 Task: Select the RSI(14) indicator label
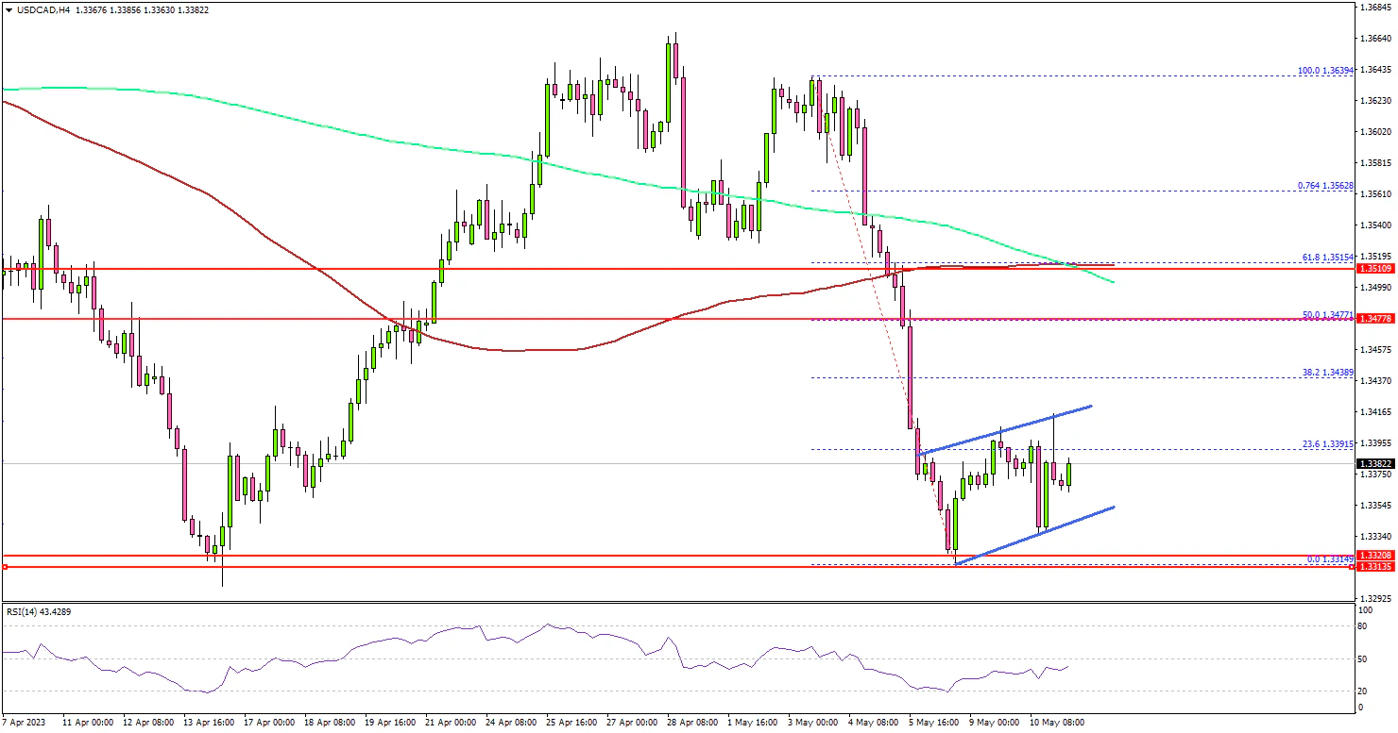coord(37,611)
